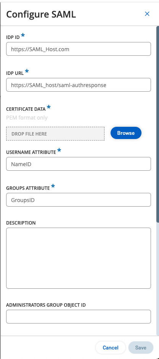This screenshot has width=159, height=359.
Task: Save the SAML configuration
Action: tap(141, 348)
